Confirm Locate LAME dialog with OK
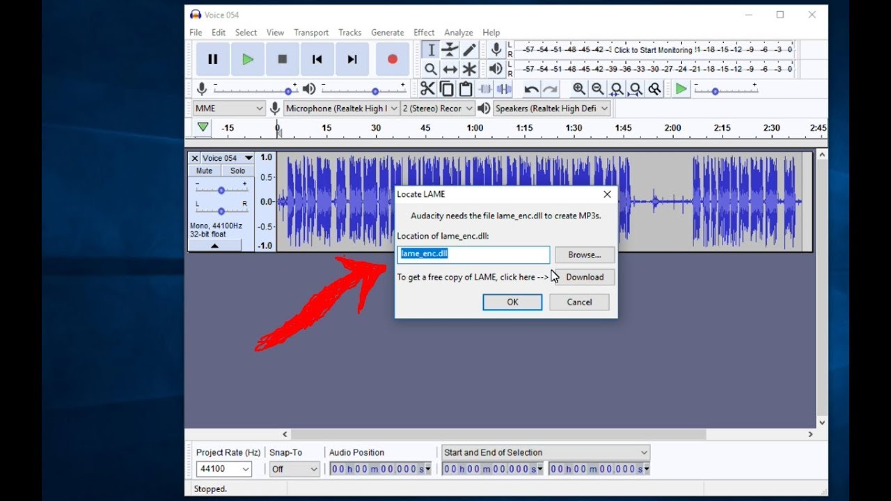The height and width of the screenshot is (501, 891). [512, 302]
